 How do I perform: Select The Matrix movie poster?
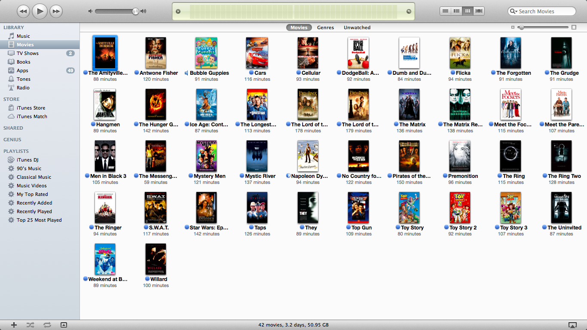pos(409,104)
